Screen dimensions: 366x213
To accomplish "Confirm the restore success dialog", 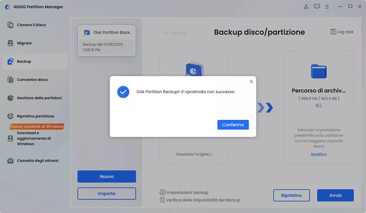I will [x=233, y=125].
